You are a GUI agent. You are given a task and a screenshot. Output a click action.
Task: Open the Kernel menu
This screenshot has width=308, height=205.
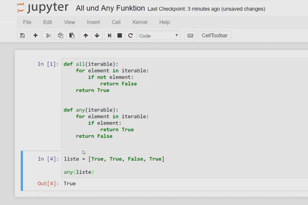pos(140,22)
